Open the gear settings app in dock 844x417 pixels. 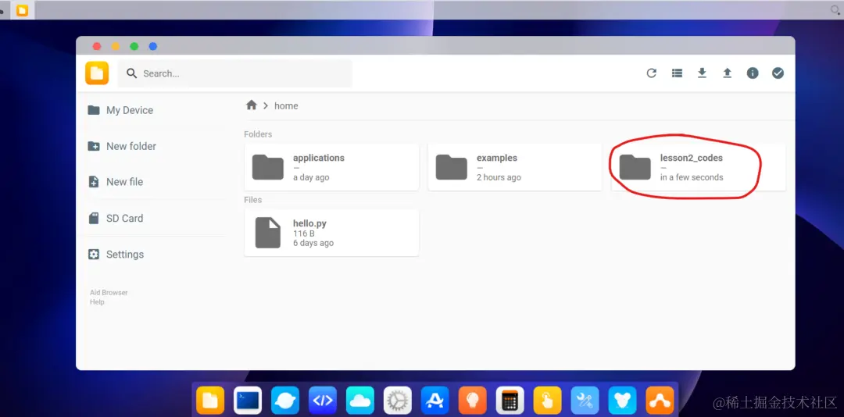(398, 401)
